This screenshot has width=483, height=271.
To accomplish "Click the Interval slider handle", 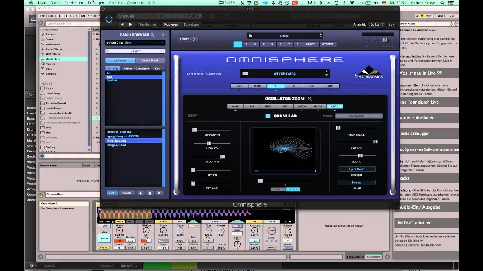I will click(x=375, y=142).
